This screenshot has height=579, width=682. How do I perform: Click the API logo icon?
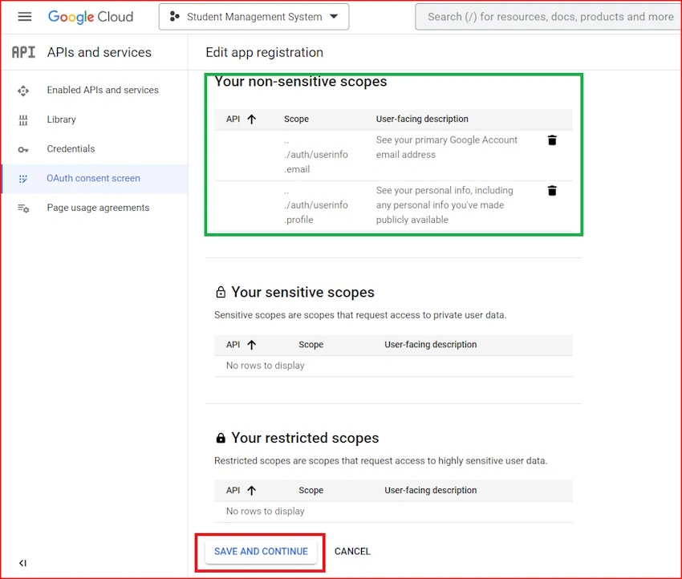[x=23, y=52]
